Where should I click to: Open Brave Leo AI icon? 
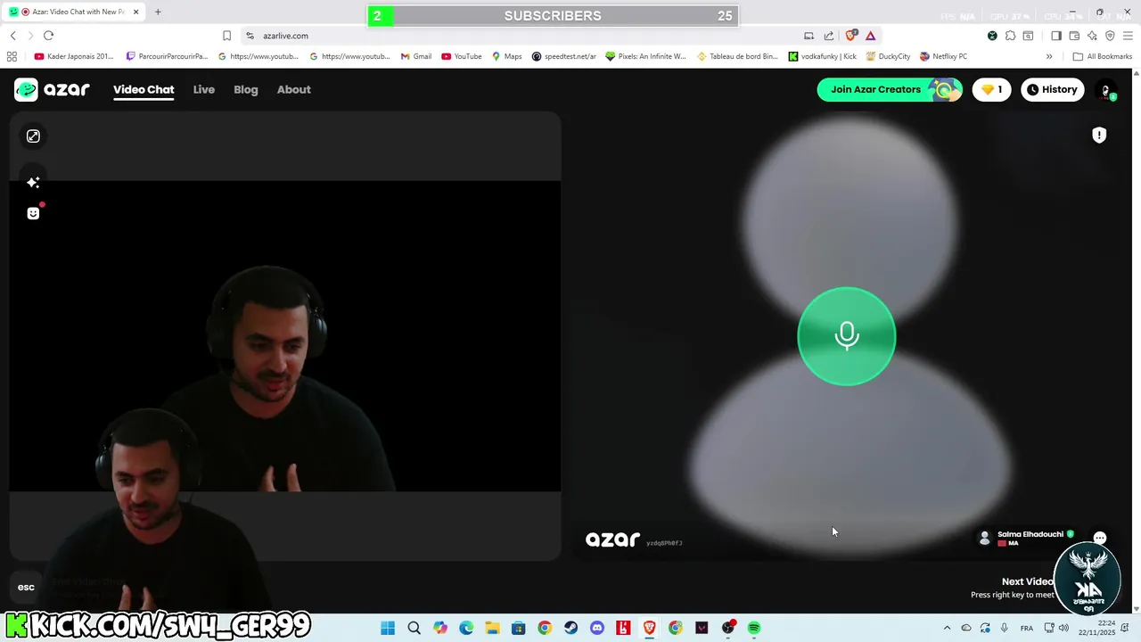pyautogui.click(x=1092, y=36)
